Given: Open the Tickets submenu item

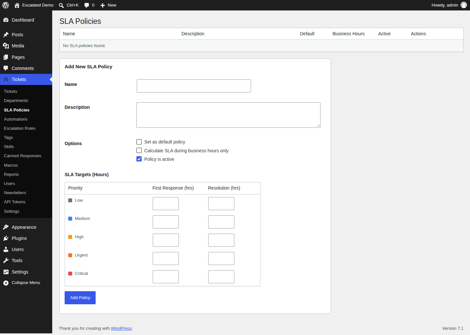Looking at the screenshot, I should pyautogui.click(x=10, y=92).
